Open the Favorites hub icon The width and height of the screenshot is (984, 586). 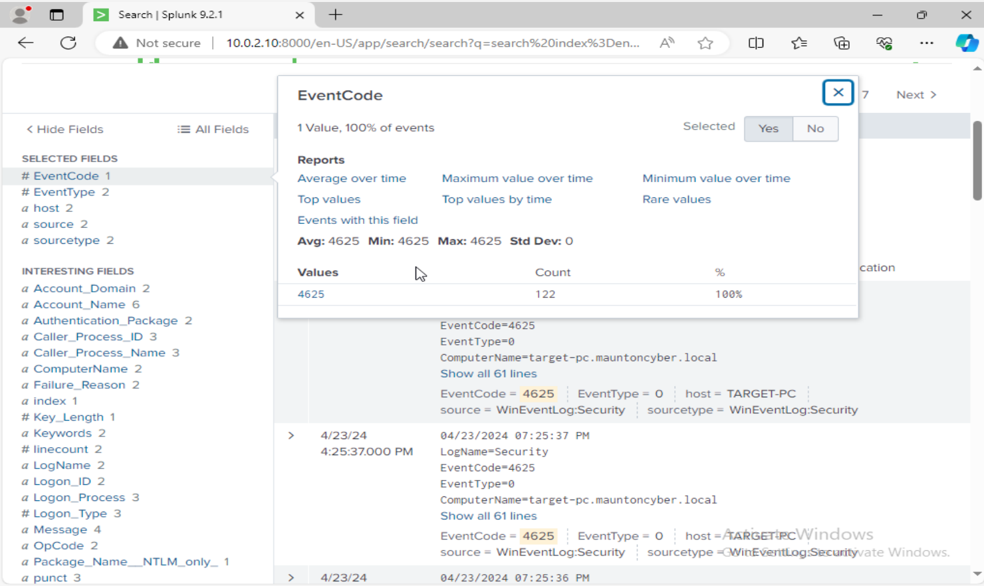click(x=799, y=43)
